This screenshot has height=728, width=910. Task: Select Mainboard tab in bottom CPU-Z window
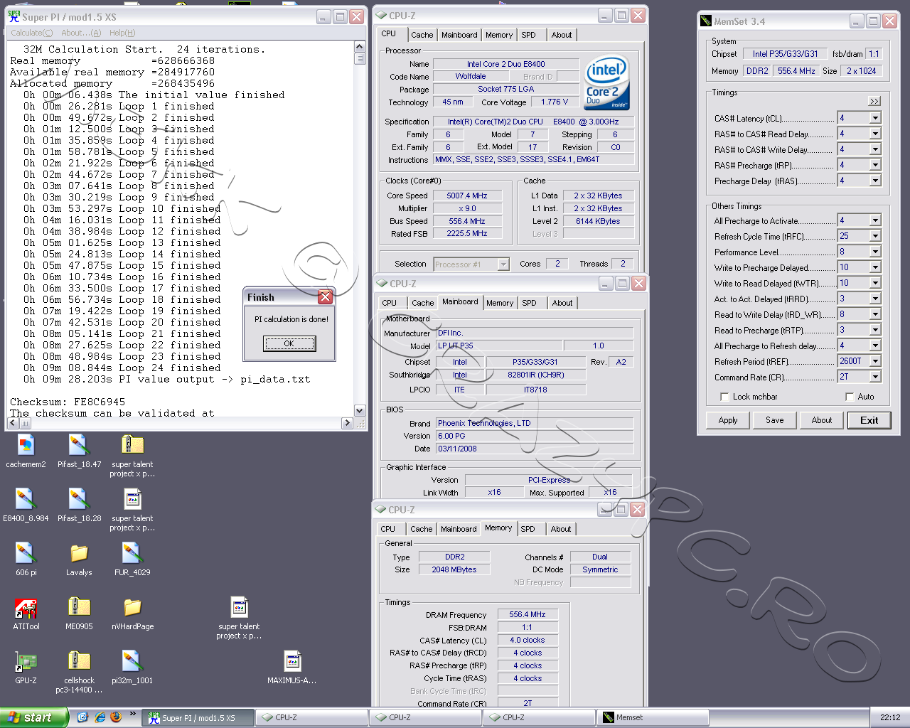click(459, 529)
